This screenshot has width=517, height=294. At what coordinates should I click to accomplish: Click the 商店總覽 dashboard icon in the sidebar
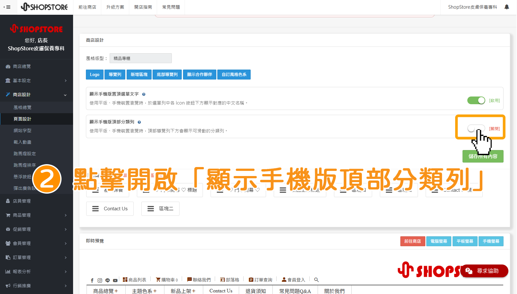coord(8,66)
